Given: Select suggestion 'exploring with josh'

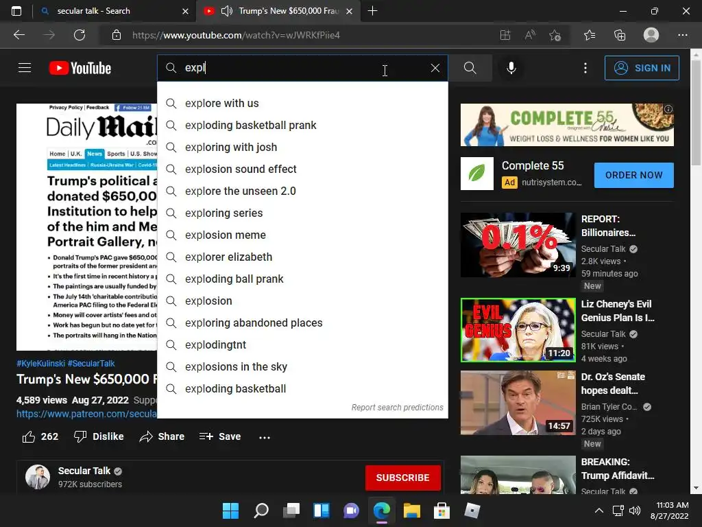Looking at the screenshot, I should click(x=302, y=147).
